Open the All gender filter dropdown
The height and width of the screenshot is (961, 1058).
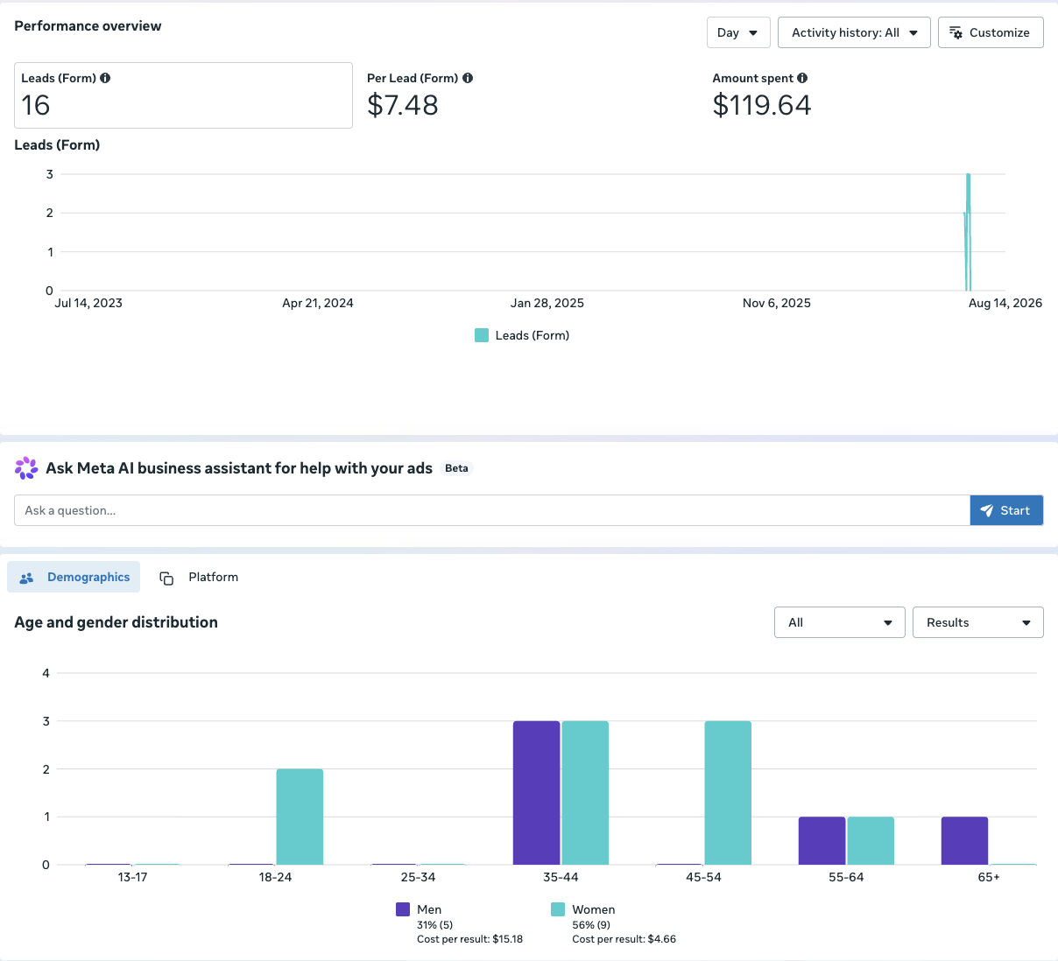pos(840,622)
